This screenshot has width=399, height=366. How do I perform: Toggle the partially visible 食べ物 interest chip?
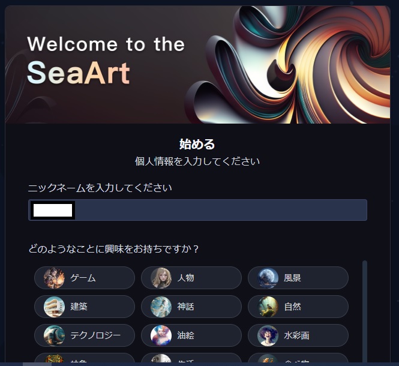tap(298, 358)
